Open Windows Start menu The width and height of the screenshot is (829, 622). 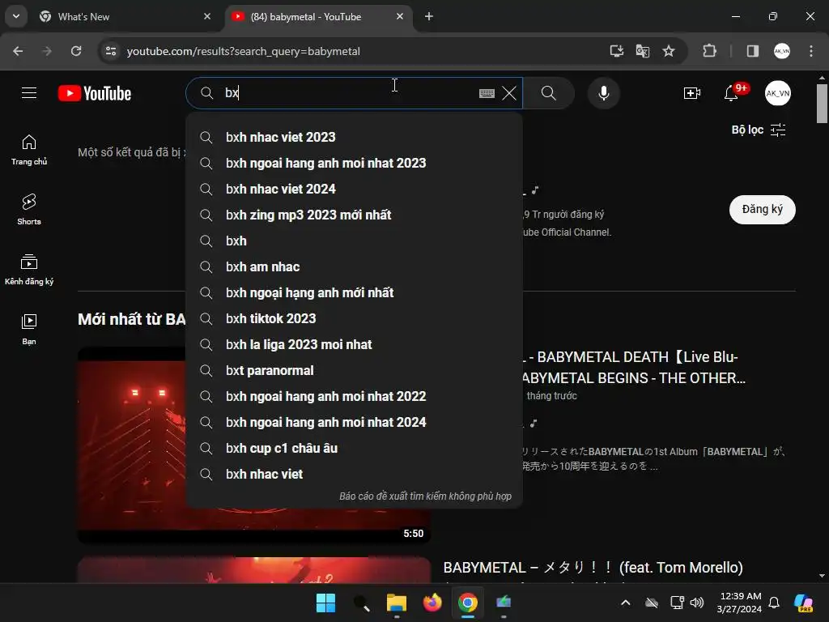point(325,603)
